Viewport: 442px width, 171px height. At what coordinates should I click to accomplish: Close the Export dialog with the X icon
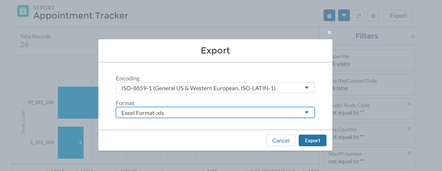(x=329, y=32)
